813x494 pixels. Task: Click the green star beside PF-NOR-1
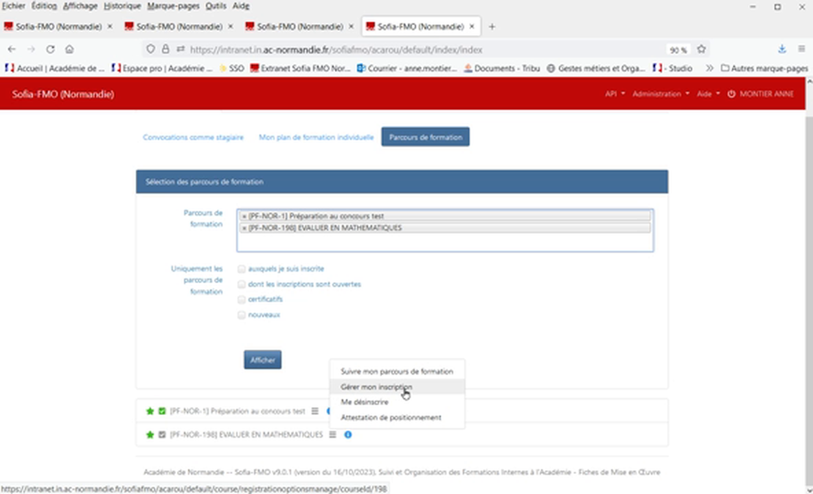[150, 411]
